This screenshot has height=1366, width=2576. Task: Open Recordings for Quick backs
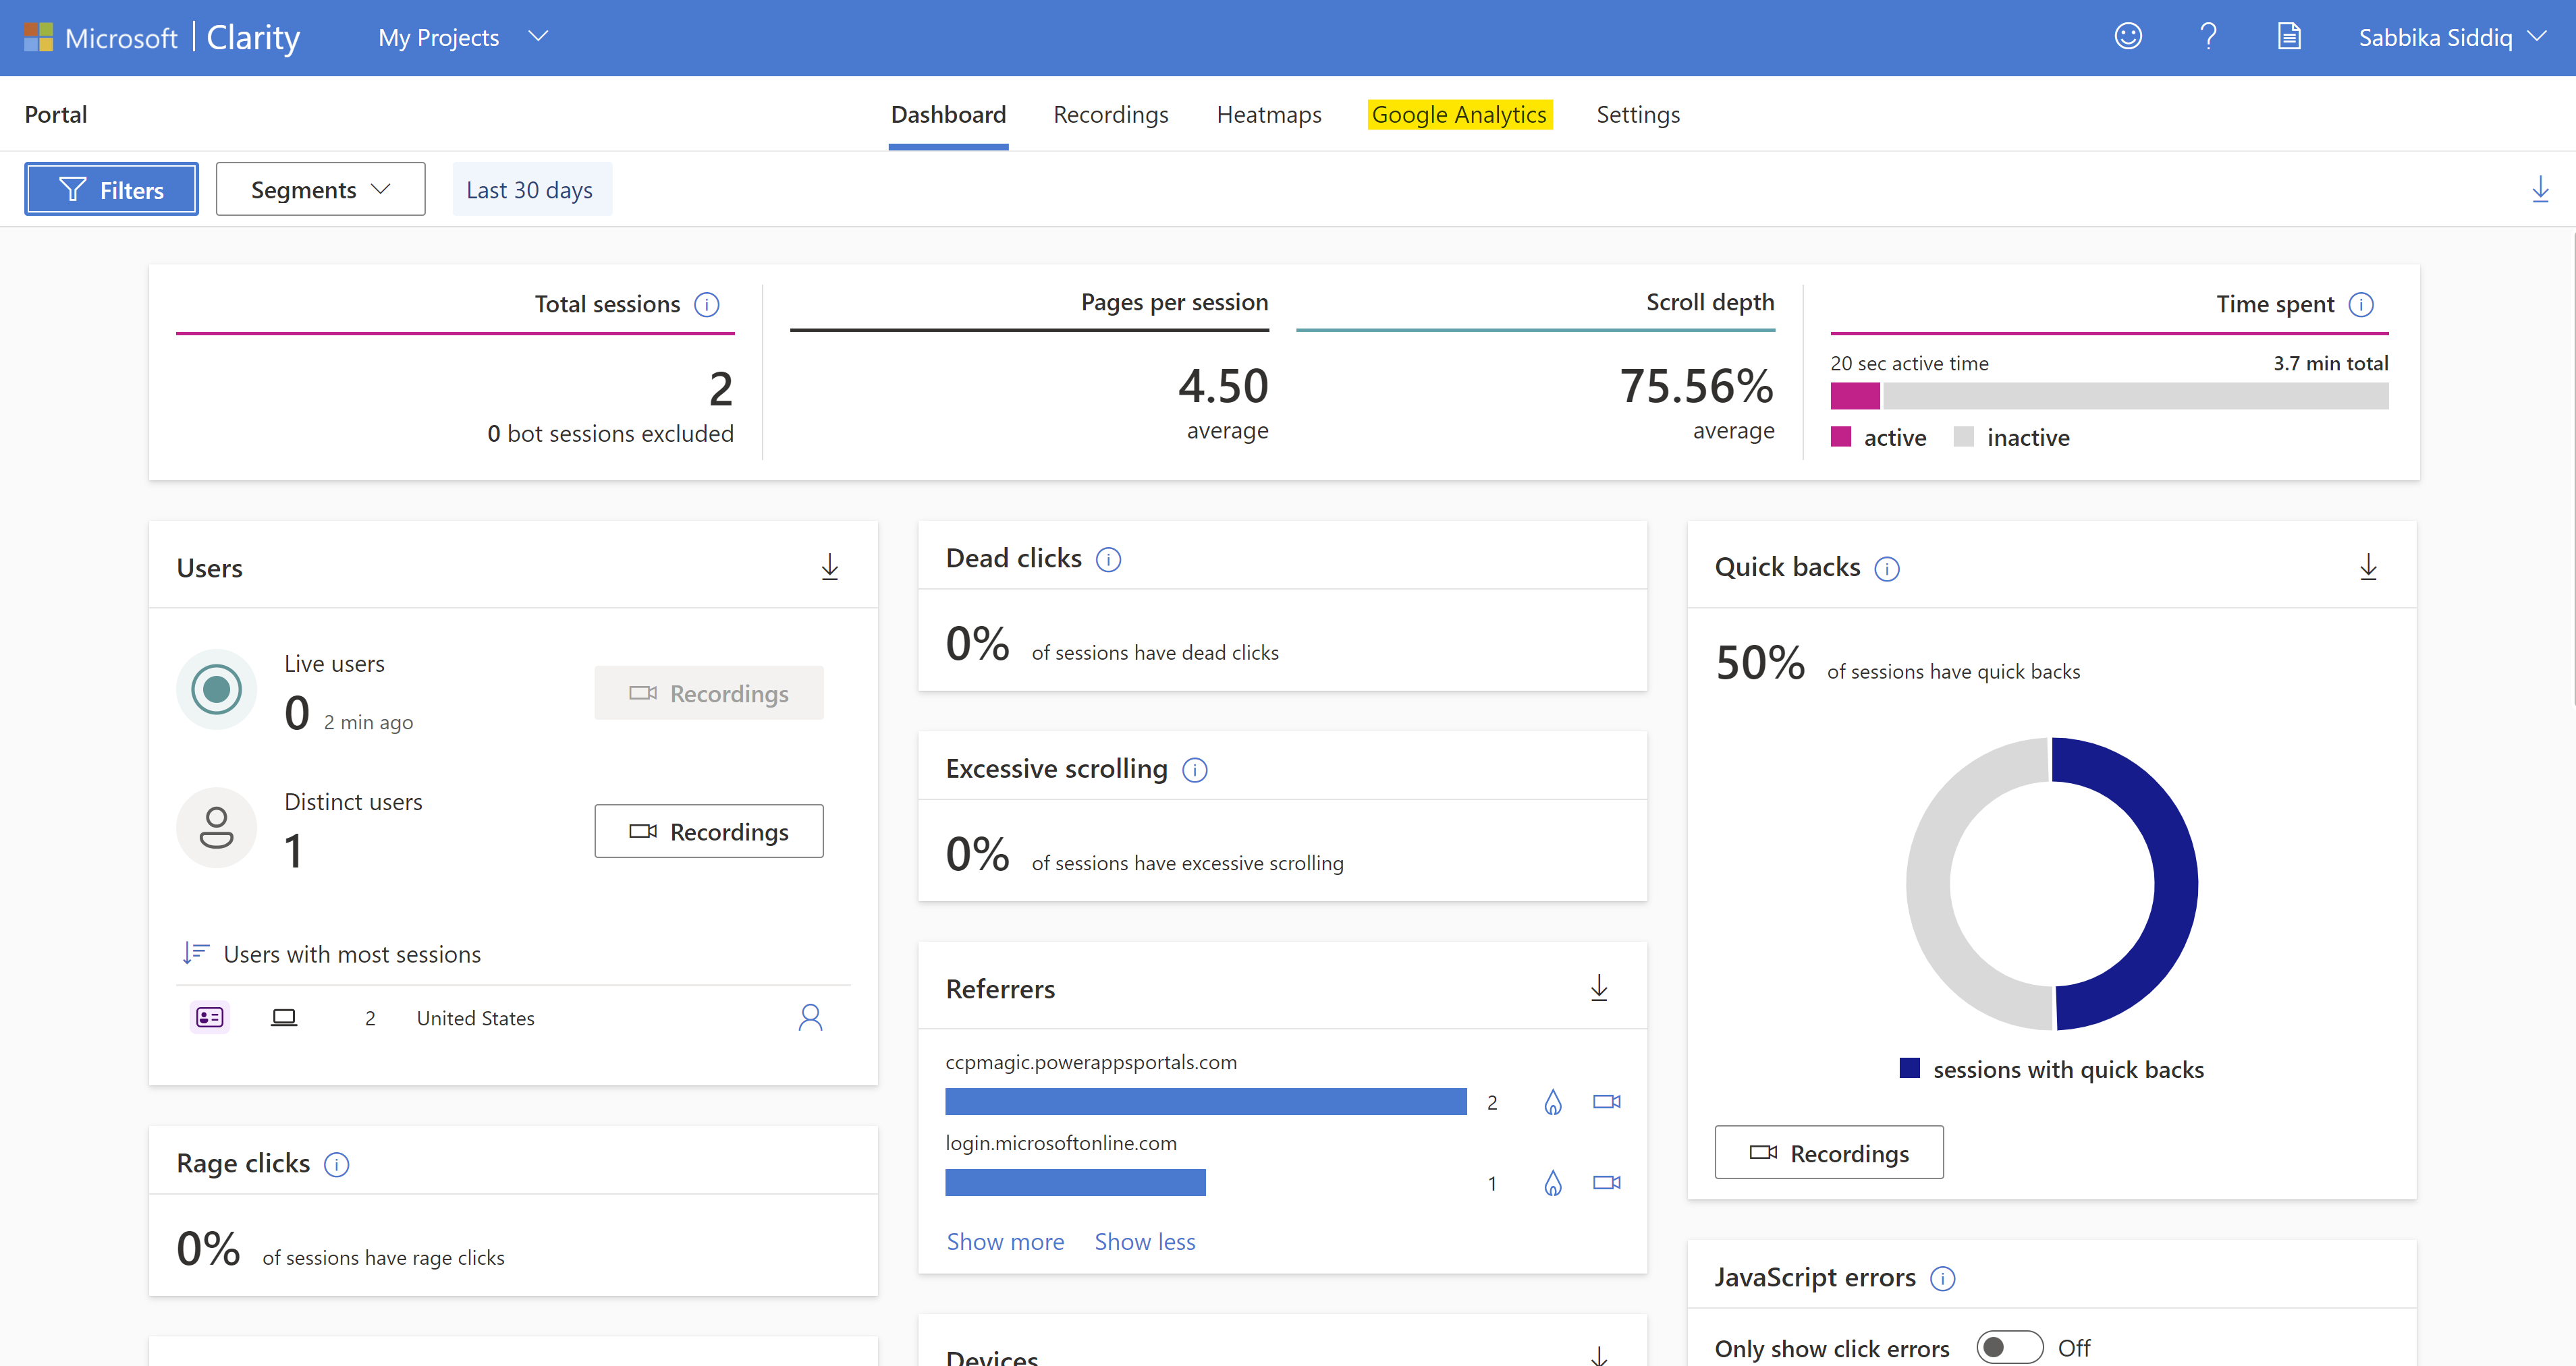pos(1829,1152)
